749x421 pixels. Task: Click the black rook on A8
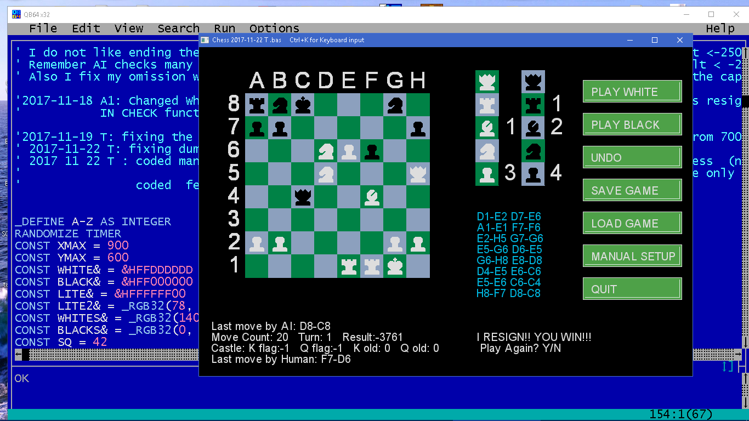coord(256,105)
